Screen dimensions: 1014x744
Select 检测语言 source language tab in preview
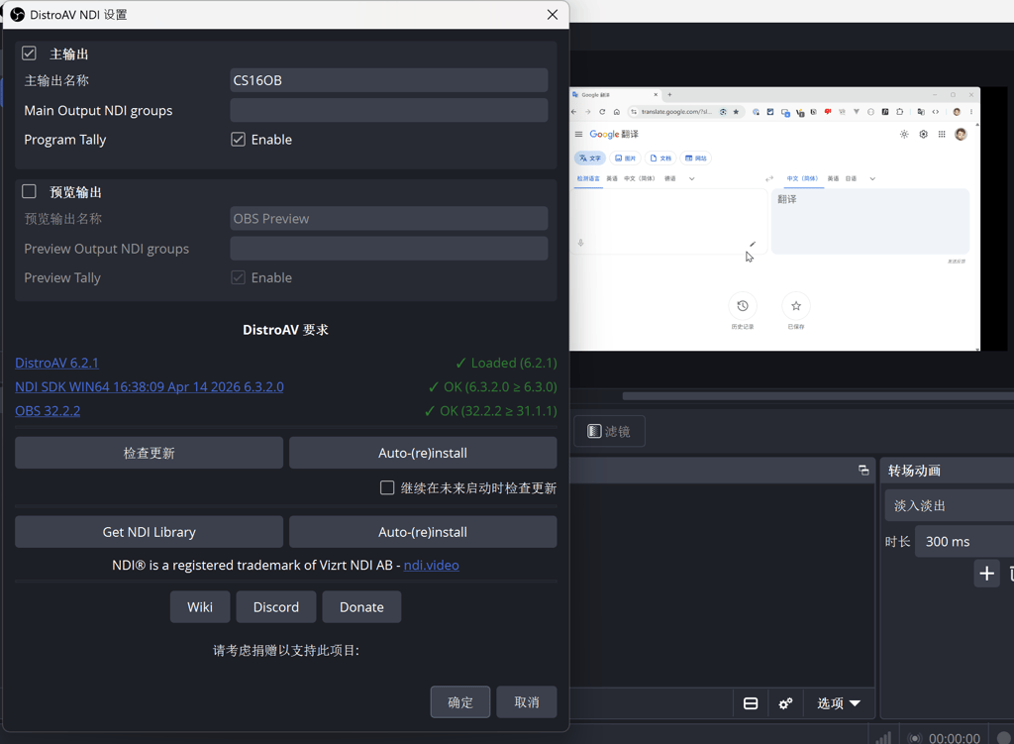[x=588, y=178]
